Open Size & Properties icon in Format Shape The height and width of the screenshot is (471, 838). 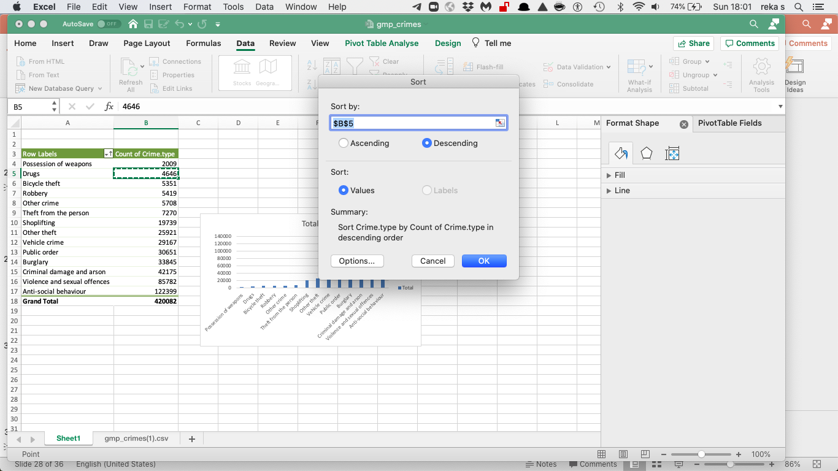coord(672,153)
